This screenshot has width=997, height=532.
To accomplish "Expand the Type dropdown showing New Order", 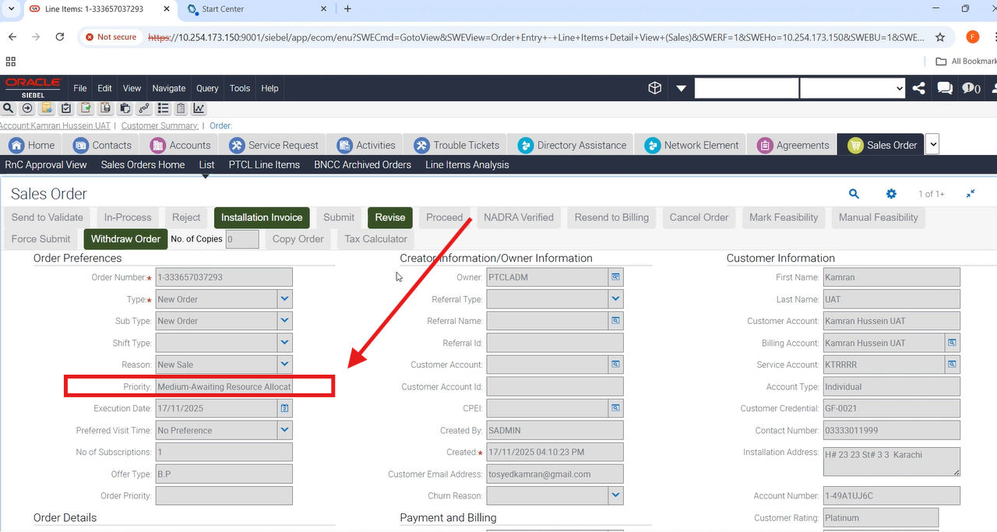I will [284, 299].
